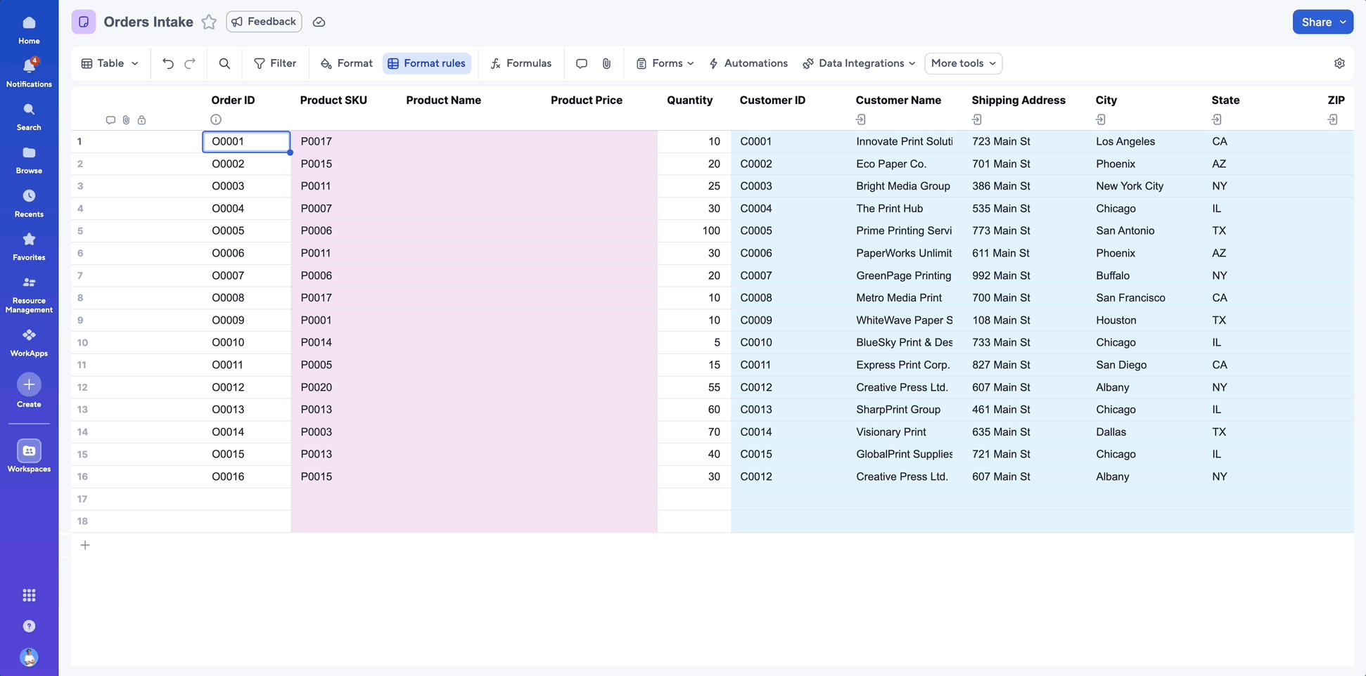Screen dimensions: 1366x676
Task: Open the More tools dropdown
Action: [962, 63]
